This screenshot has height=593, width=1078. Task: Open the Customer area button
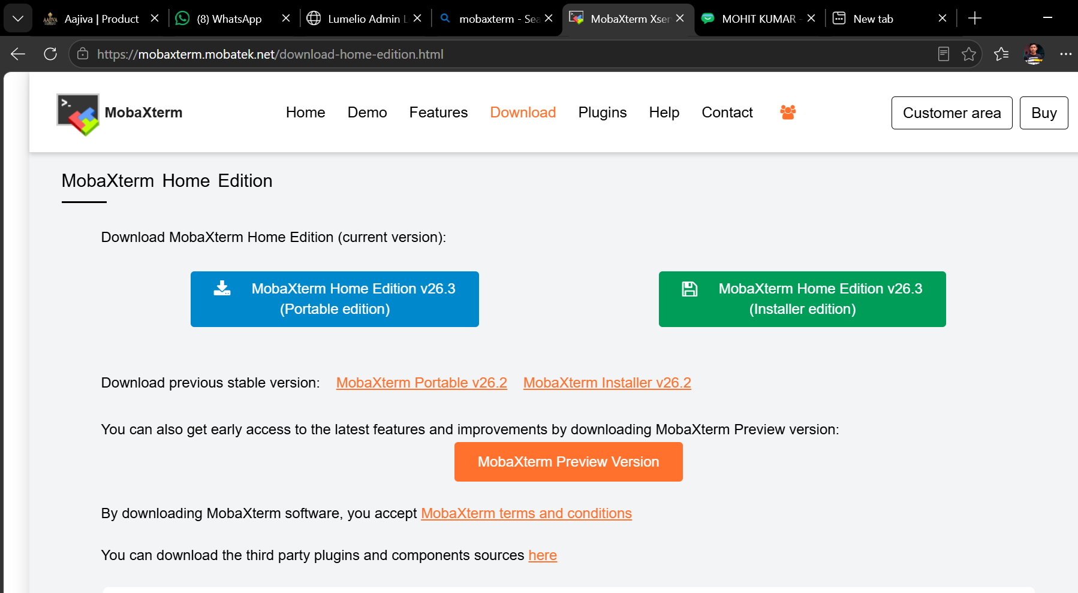[951, 113]
